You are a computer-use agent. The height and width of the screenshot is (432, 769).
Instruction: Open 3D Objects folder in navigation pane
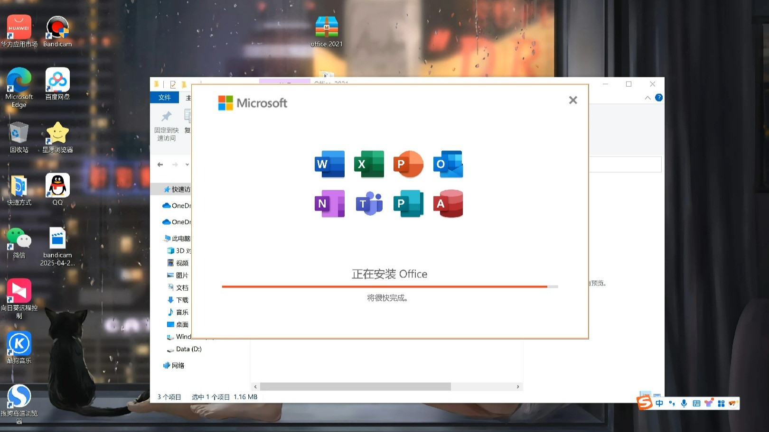point(178,250)
